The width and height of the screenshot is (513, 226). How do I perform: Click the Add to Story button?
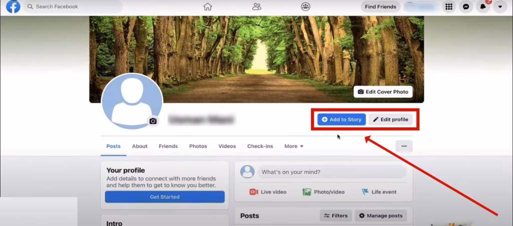[342, 119]
